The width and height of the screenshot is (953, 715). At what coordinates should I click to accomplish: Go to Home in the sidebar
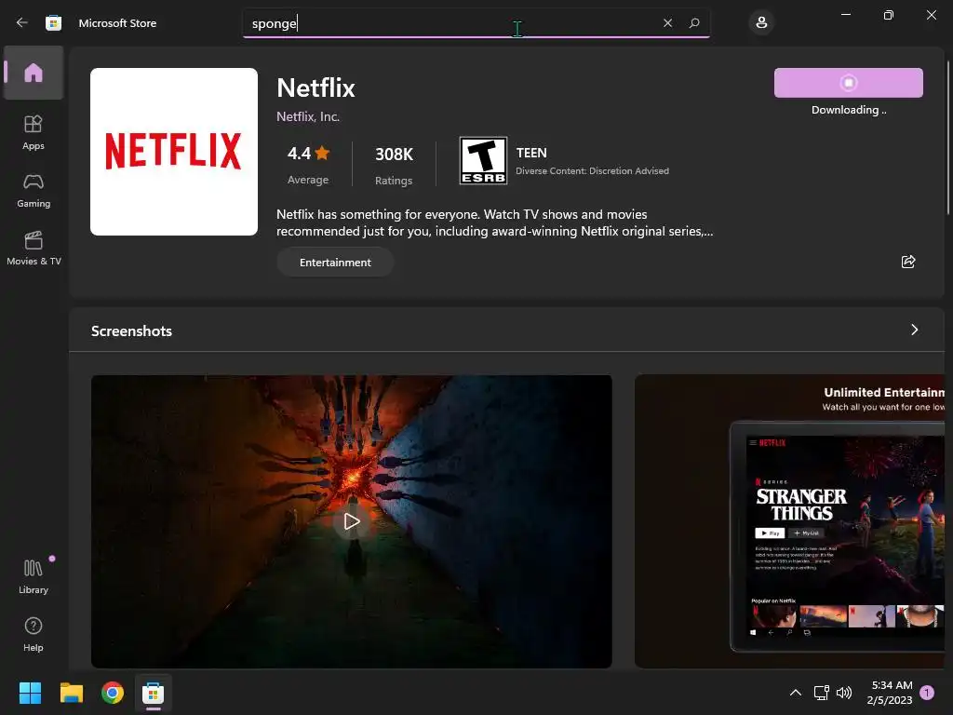(34, 73)
